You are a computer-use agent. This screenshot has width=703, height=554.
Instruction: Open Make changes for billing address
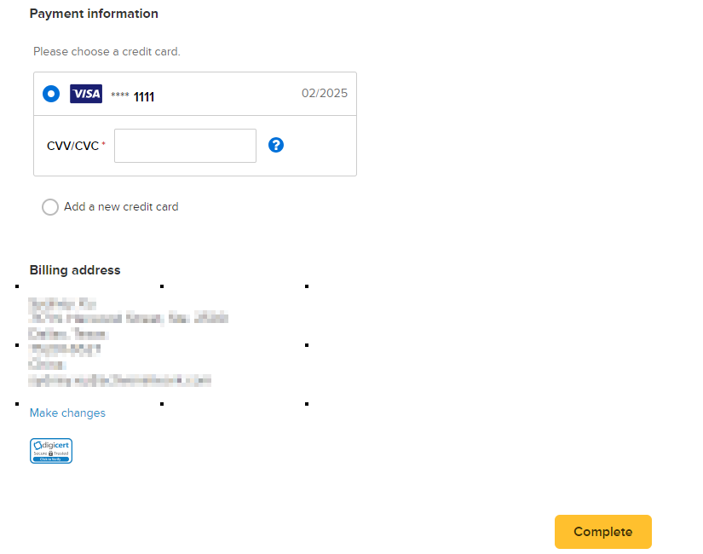pyautogui.click(x=67, y=413)
